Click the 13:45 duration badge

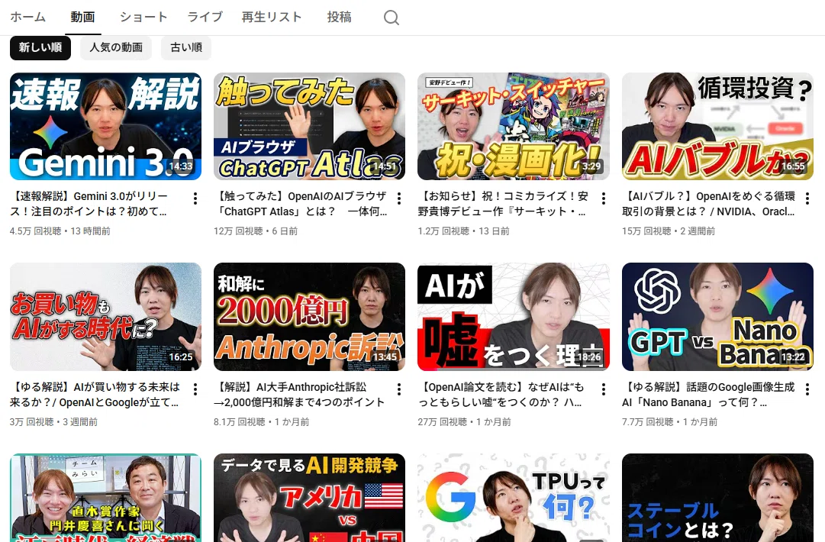pyautogui.click(x=385, y=356)
